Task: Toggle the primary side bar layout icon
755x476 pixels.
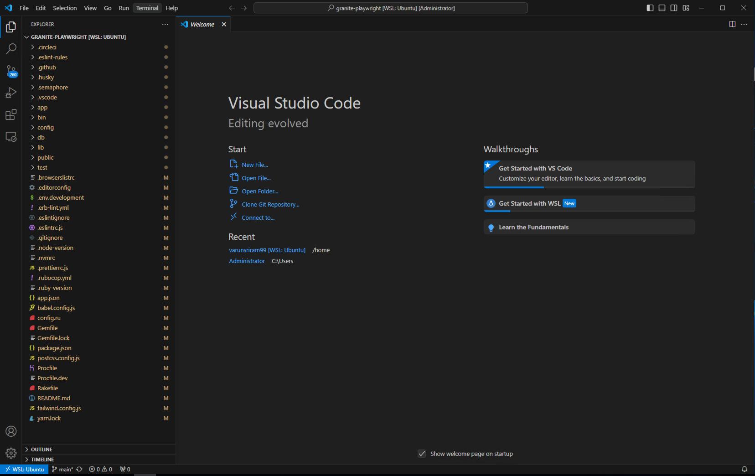Action: tap(650, 8)
